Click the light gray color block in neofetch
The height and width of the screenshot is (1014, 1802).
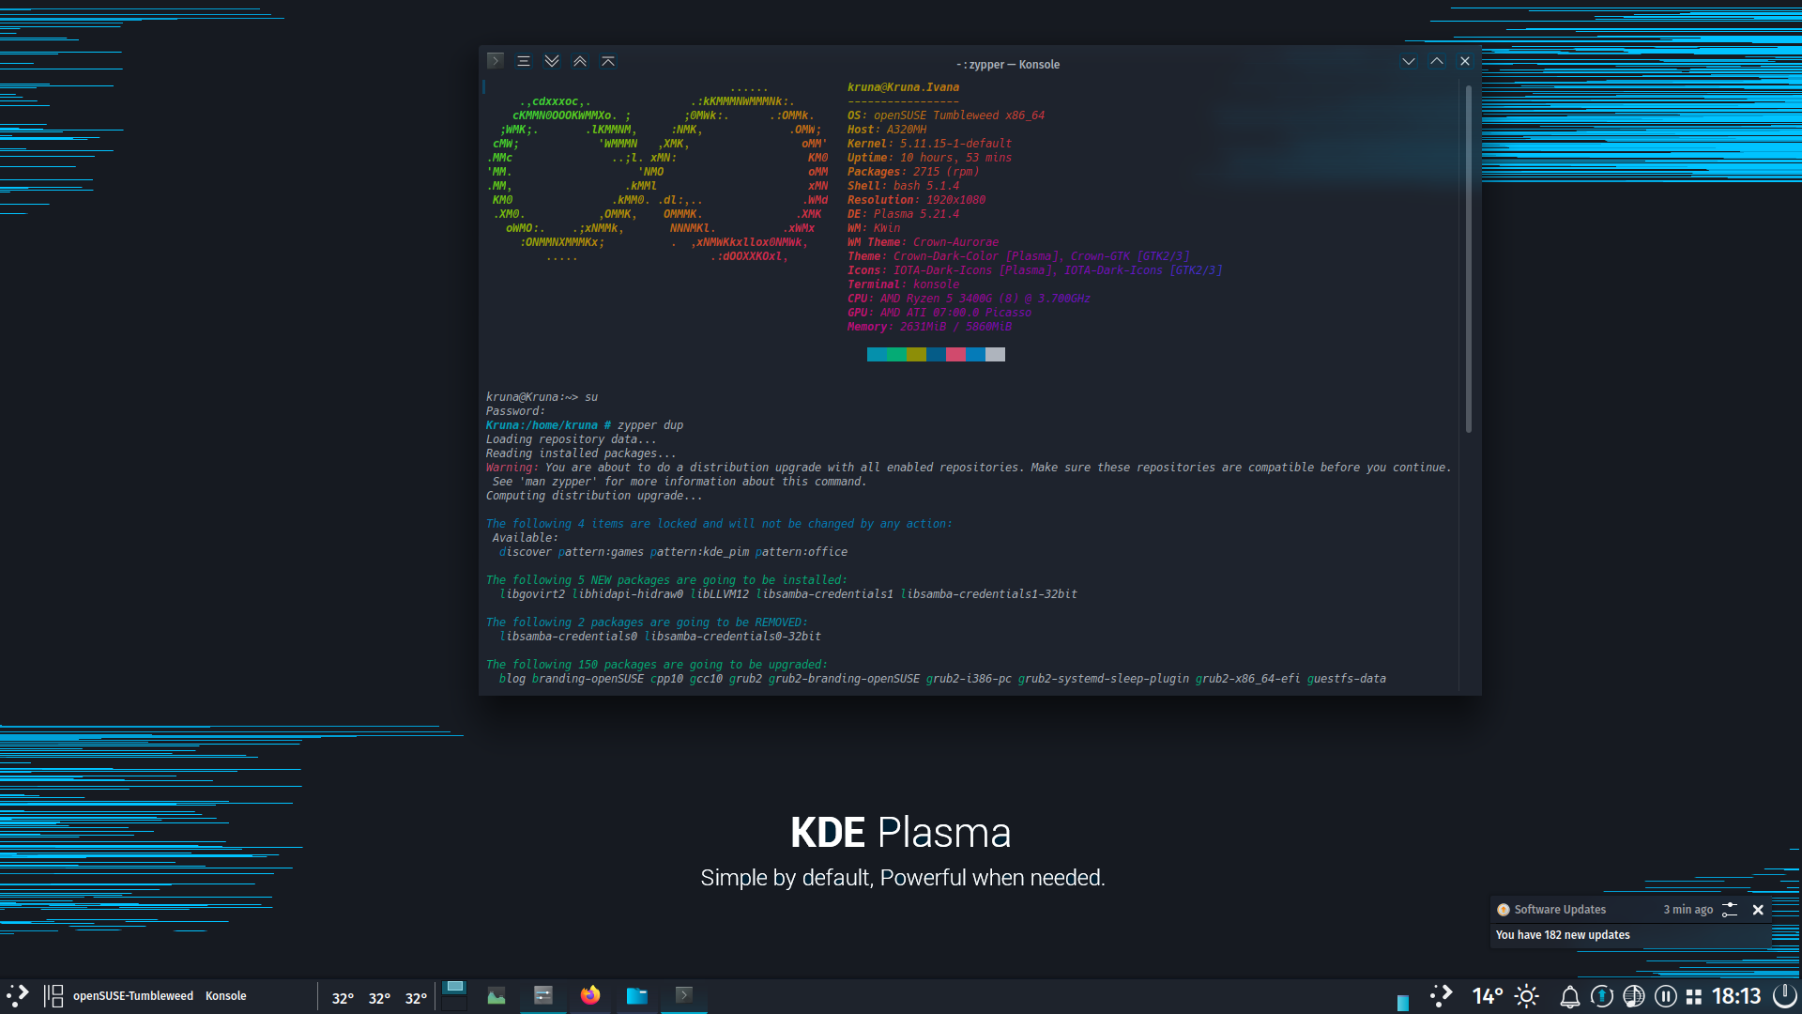(x=995, y=355)
